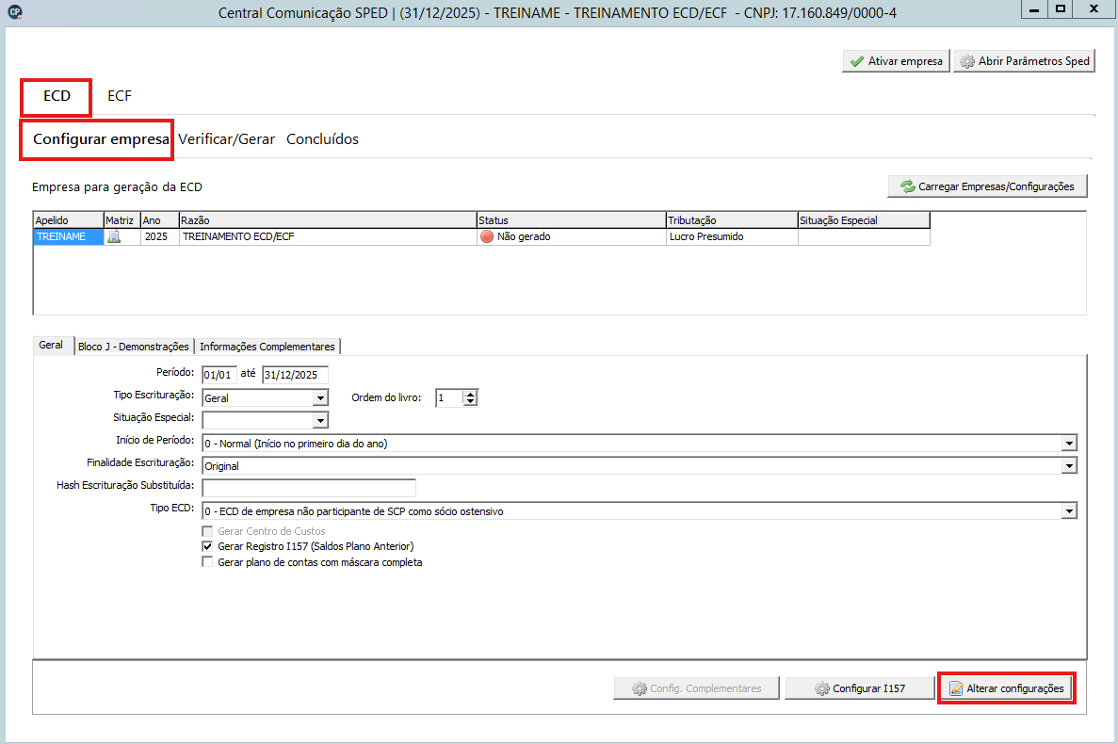Click the Período end date field 31/12/2025
The image size is (1118, 744).
coord(295,375)
